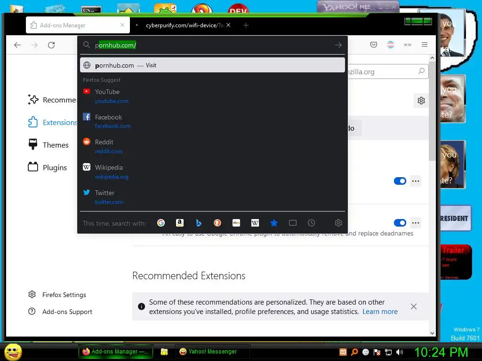This screenshot has width=482, height=361.
Task: Select the YouTube suggestion
Action: pos(212,96)
